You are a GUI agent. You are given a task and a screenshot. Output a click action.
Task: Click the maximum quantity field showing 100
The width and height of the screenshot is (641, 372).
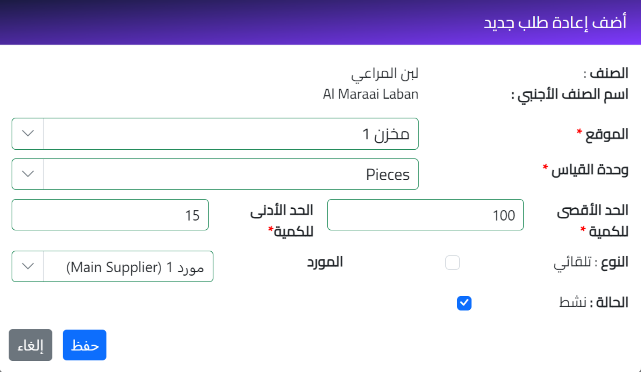pos(425,215)
